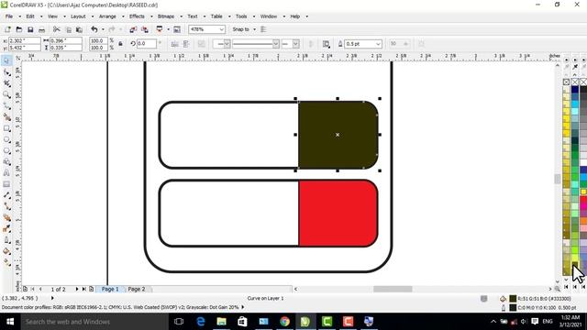Add a page after the last page
587x330 pixels.
[92, 290]
